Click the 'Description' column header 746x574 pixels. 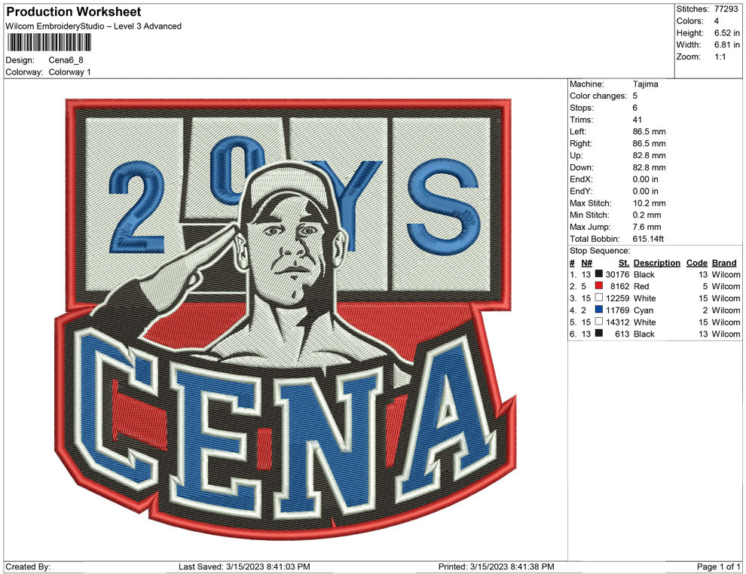656,262
